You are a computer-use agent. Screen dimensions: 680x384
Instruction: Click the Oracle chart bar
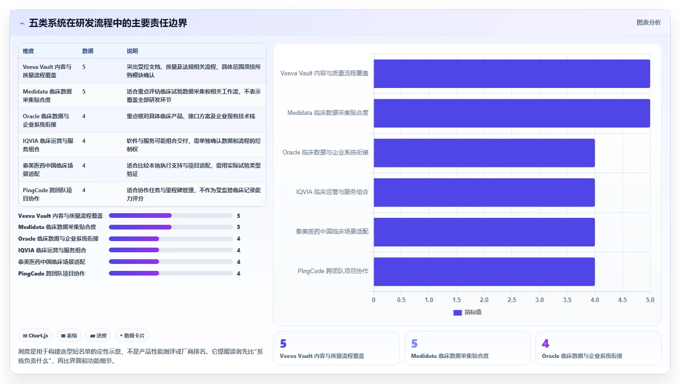(x=484, y=153)
